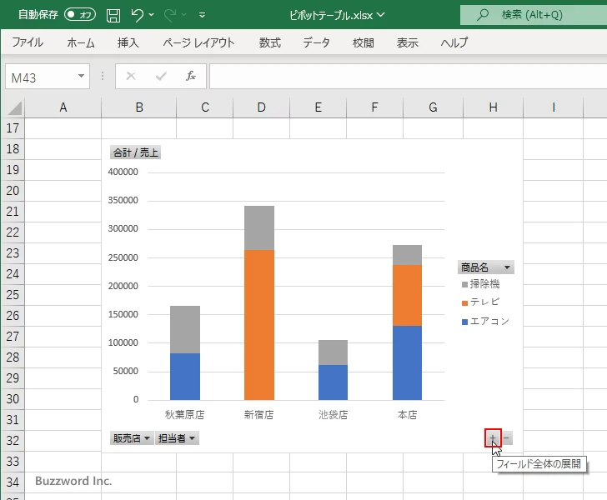The width and height of the screenshot is (607, 500).
Task: Click the greyed-out Redo icon
Action: 169,16
